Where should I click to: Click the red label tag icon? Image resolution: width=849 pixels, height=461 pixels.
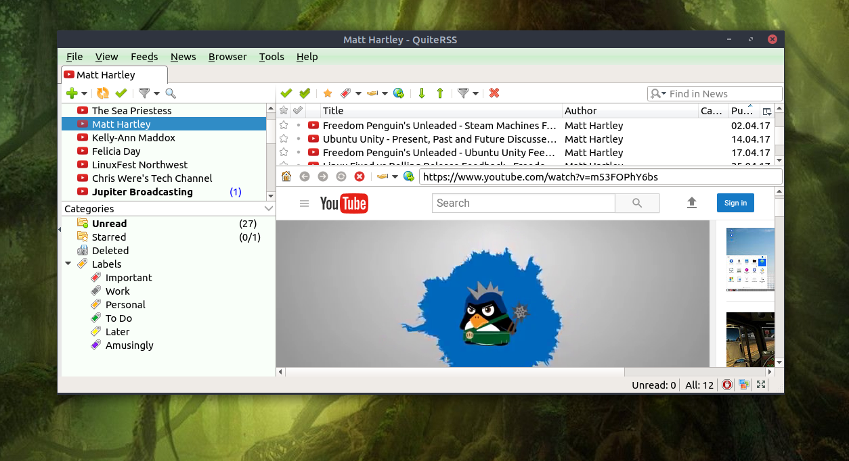(x=345, y=93)
